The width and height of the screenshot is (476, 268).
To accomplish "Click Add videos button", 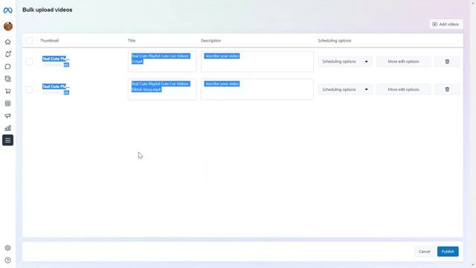I will pos(446,24).
